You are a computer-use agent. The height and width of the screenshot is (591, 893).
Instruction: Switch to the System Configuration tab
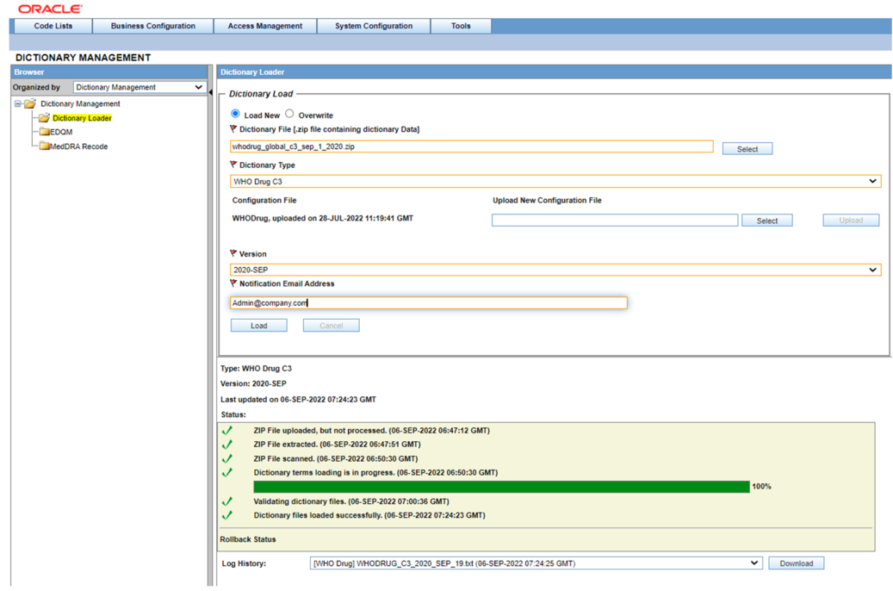tap(373, 25)
